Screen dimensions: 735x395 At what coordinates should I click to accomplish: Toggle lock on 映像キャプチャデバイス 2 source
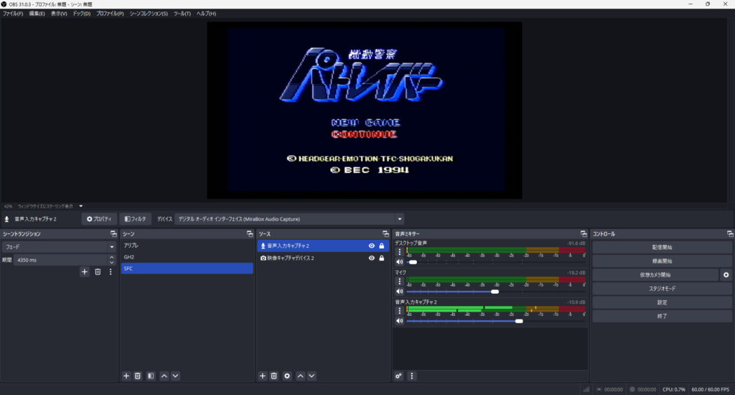pyautogui.click(x=381, y=258)
